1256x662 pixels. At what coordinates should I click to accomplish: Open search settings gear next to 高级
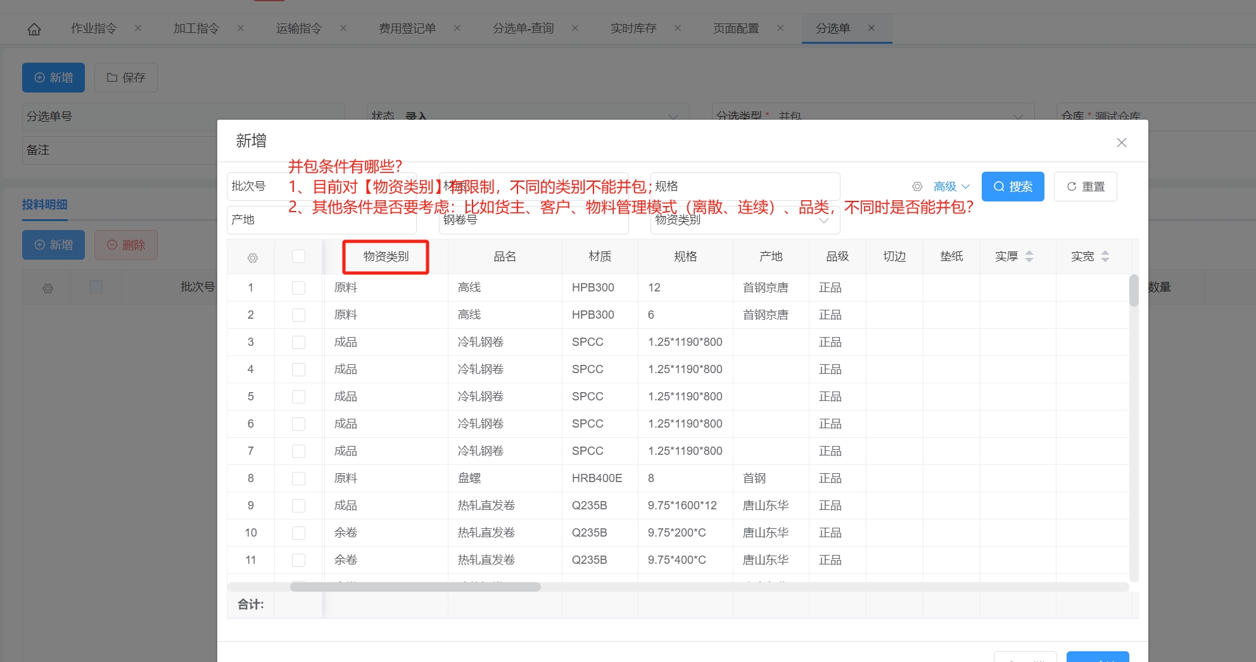(x=917, y=187)
